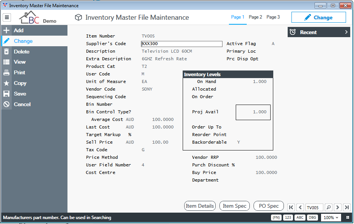Click the Unit of Measure value EA
354x224 pixels.
144,81
